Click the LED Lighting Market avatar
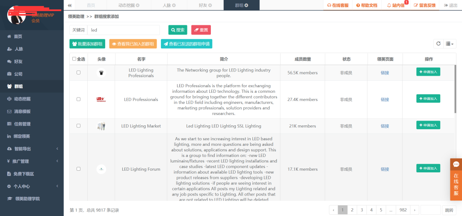Screen dimensions: 462x216 [101, 126]
